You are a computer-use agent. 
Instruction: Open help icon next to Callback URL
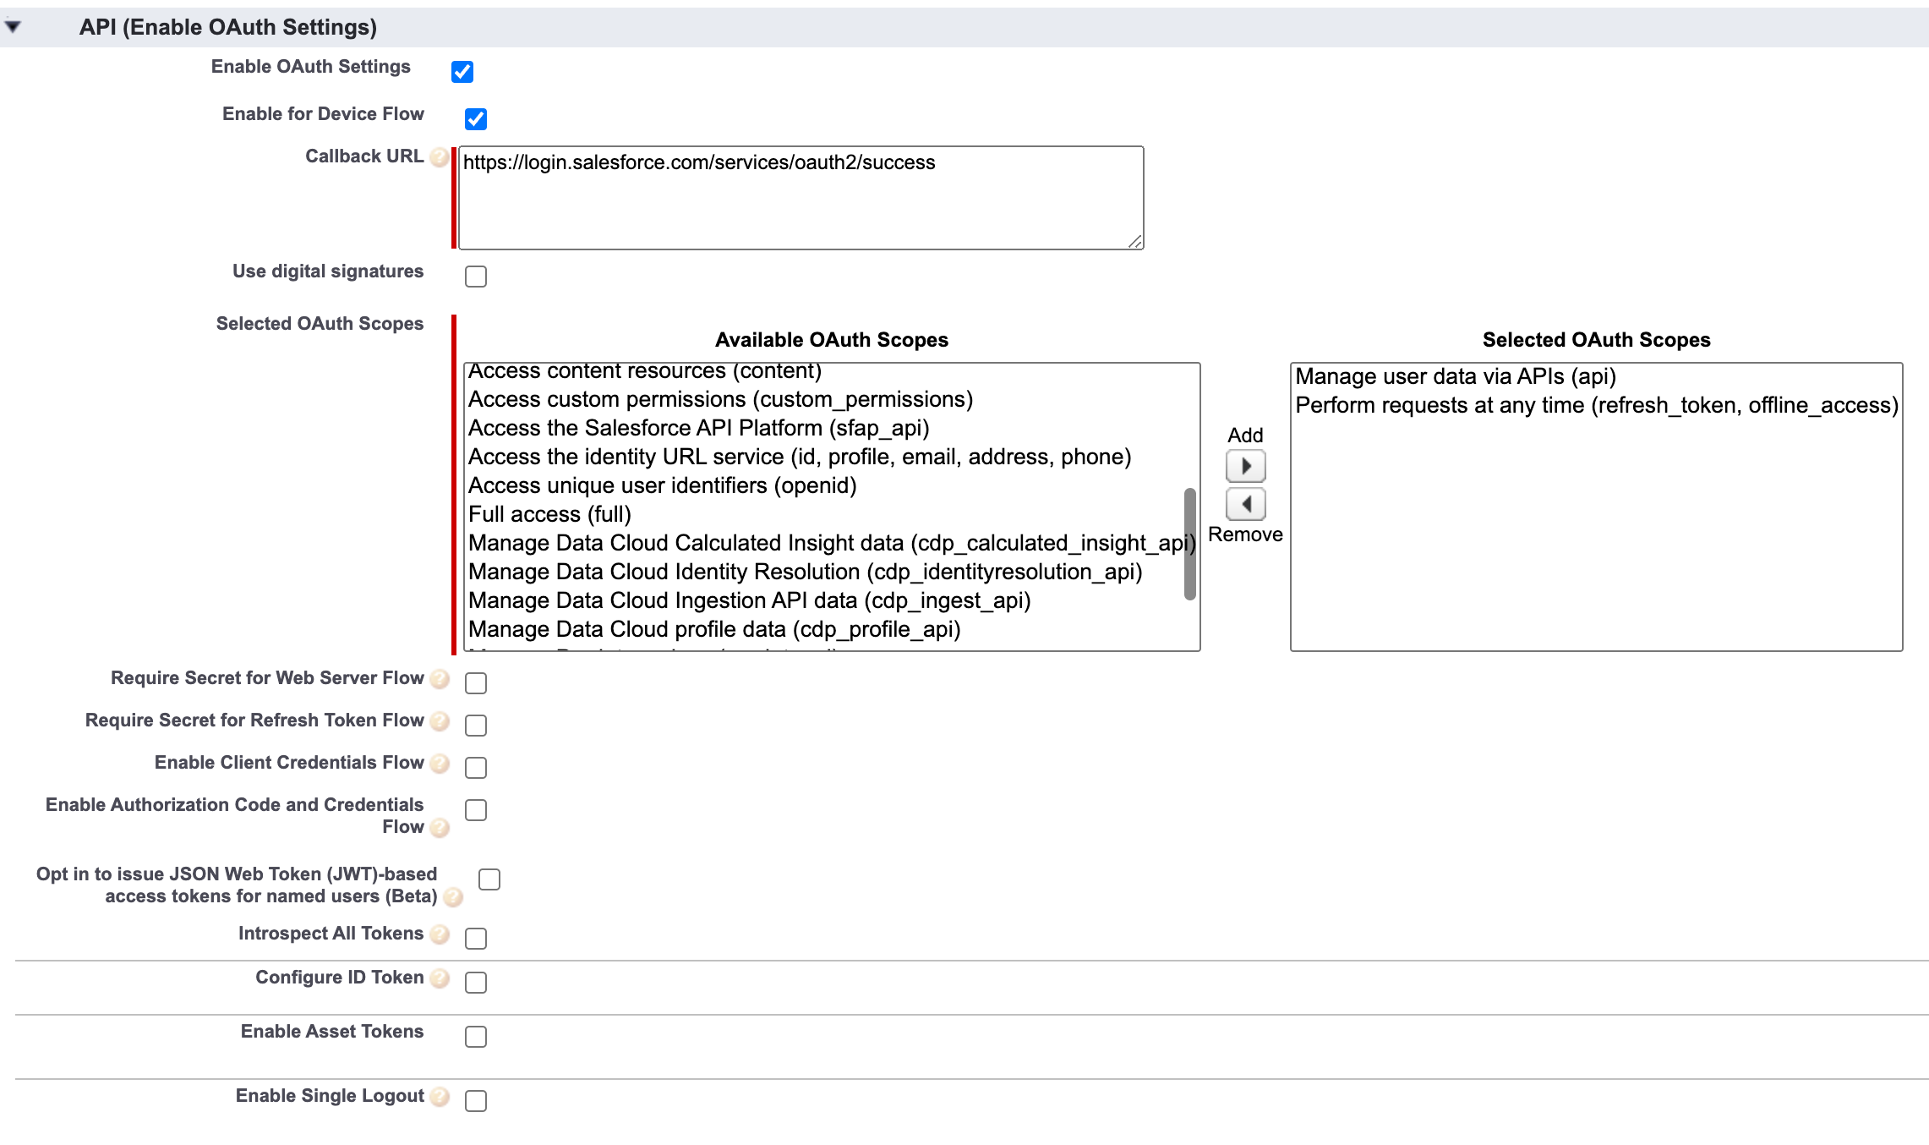coord(440,157)
